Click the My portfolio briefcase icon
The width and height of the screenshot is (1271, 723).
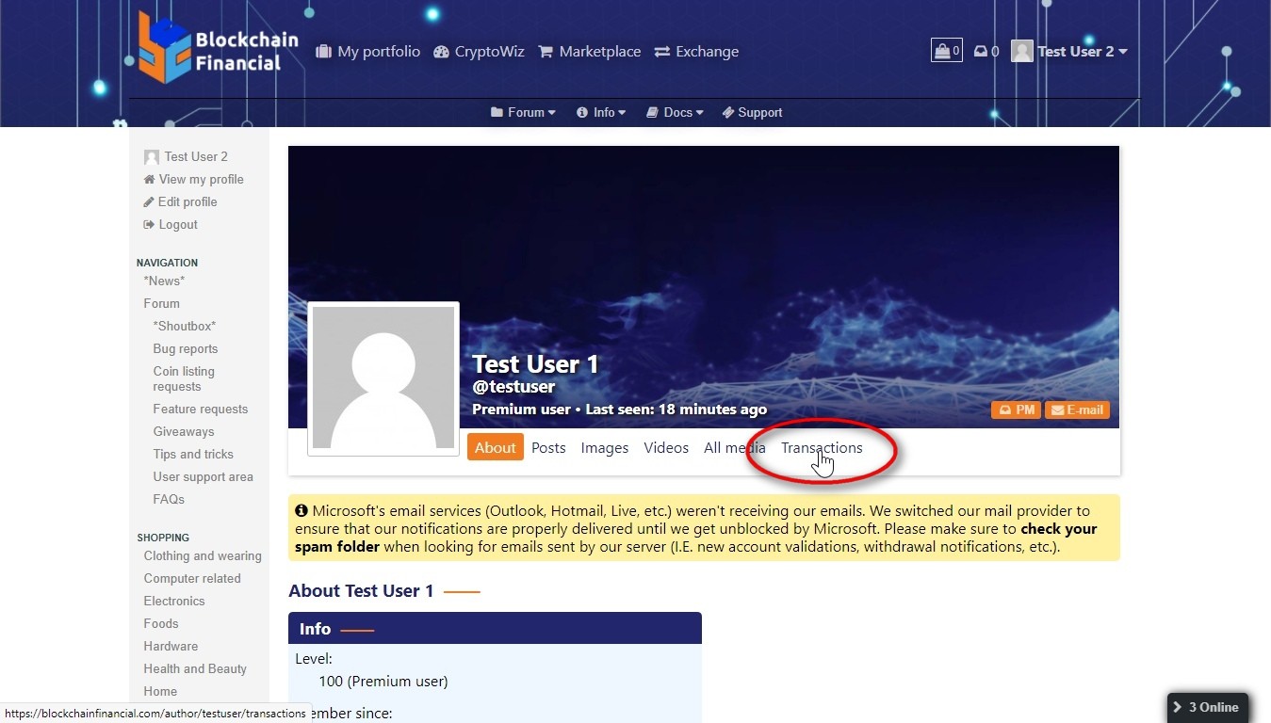[x=324, y=52]
